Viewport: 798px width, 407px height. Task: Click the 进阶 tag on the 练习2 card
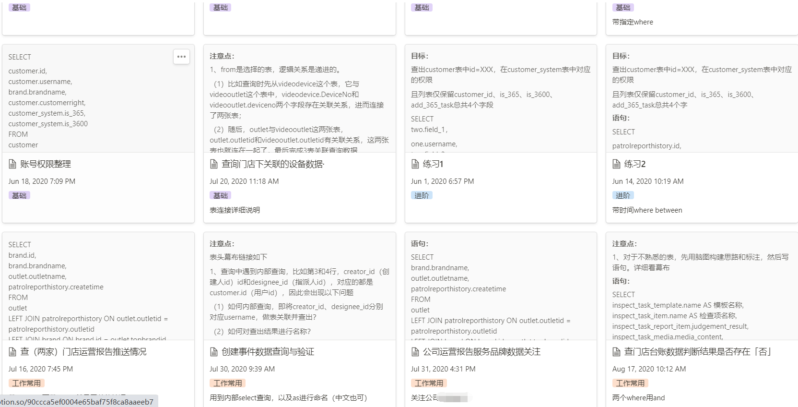pyautogui.click(x=623, y=195)
